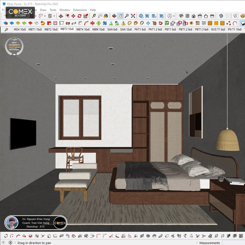The width and height of the screenshot is (245, 245).
Task: Click the Zoom Extents icon
Action: click(x=133, y=16)
